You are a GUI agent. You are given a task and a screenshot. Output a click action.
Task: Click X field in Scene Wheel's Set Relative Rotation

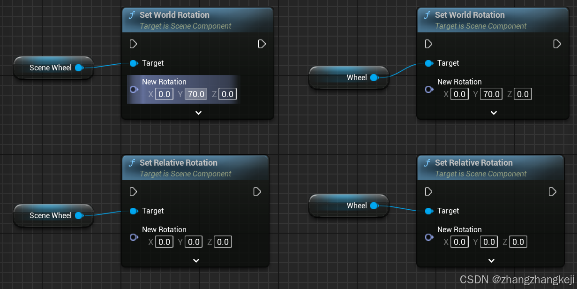tap(165, 242)
